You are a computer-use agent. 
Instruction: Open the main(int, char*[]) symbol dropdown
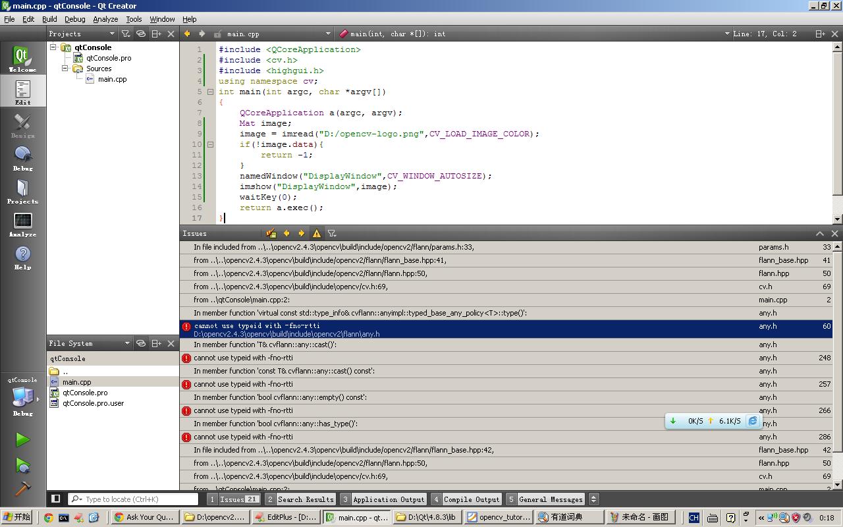(533, 34)
